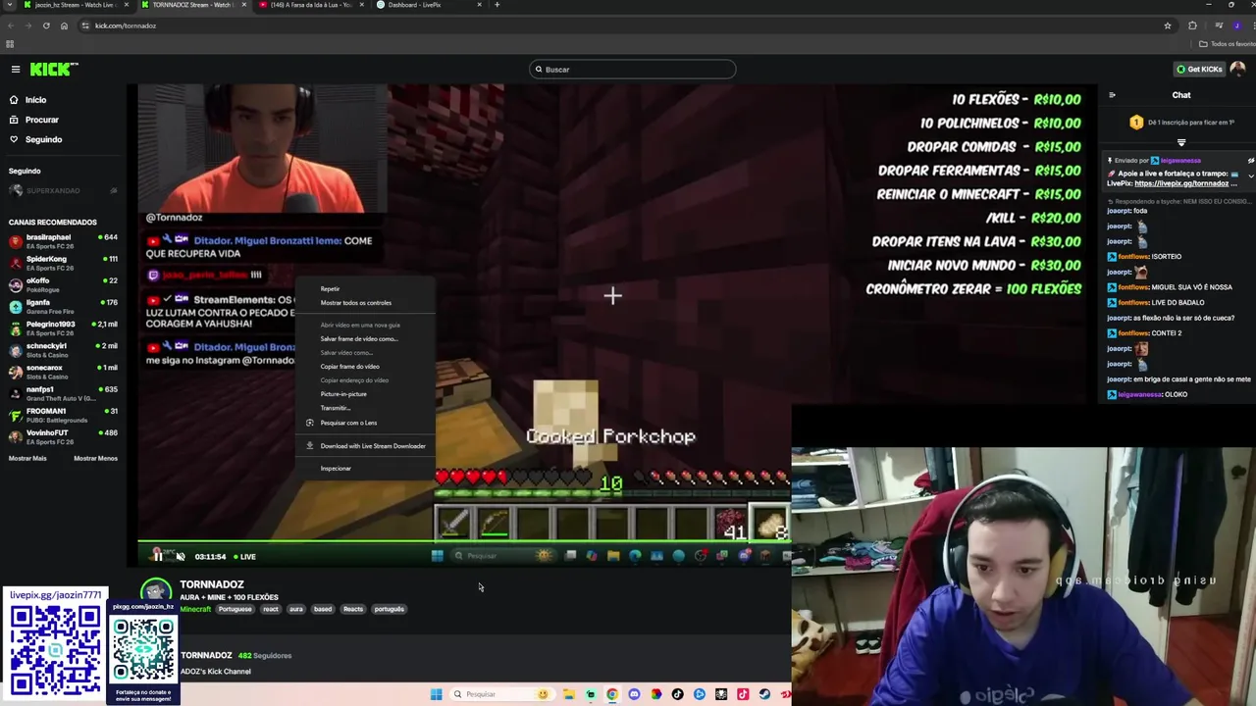Select Salvar frame de vídeo como
Image resolution: width=1256 pixels, height=706 pixels.
point(364,338)
